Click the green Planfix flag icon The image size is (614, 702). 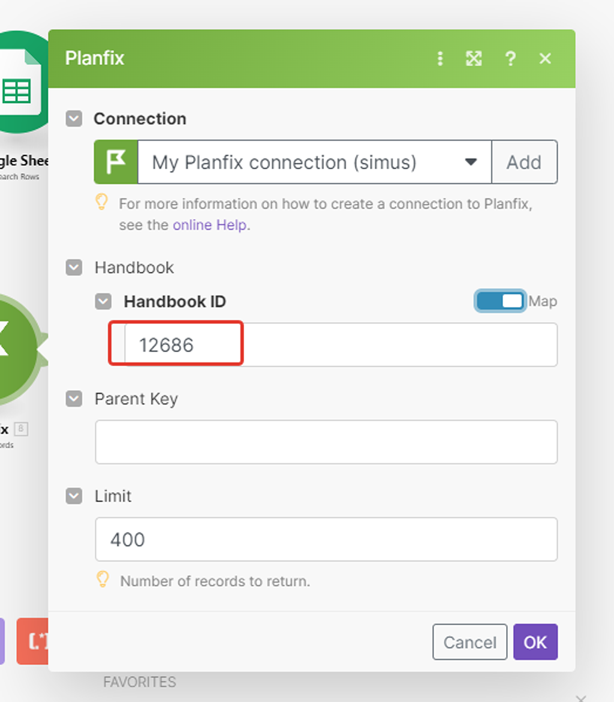pos(116,162)
